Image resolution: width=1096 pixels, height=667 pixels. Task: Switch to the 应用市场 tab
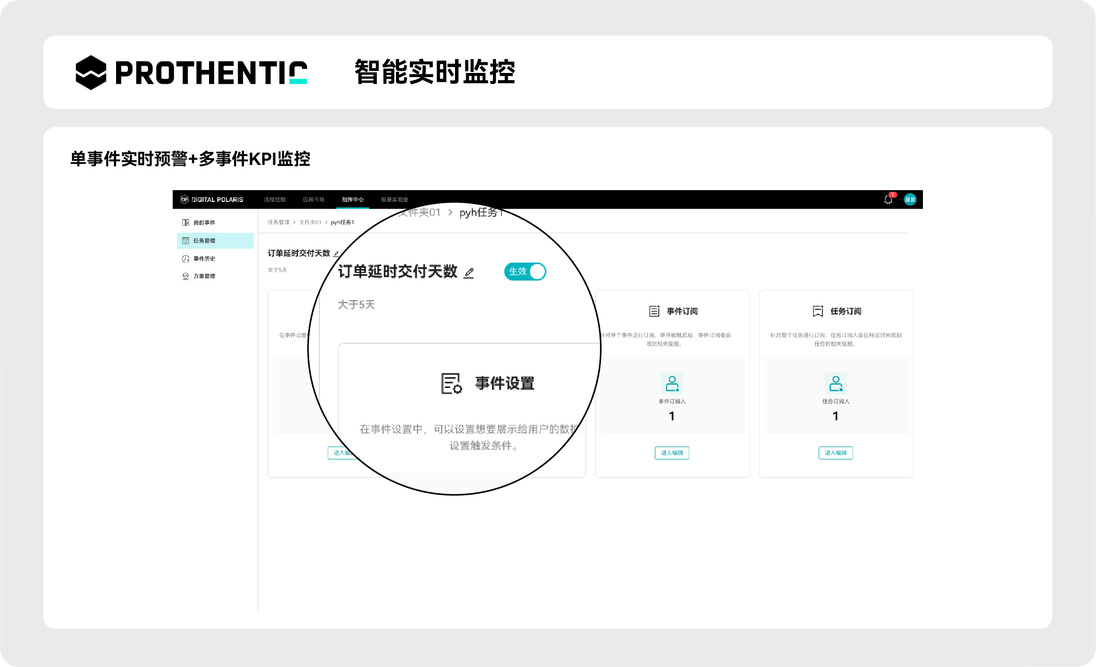point(313,199)
